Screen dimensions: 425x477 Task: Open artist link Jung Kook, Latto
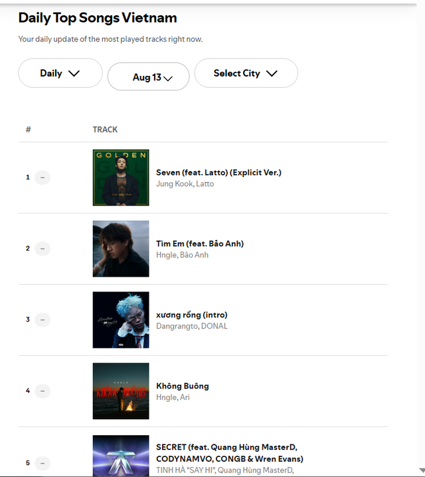185,184
